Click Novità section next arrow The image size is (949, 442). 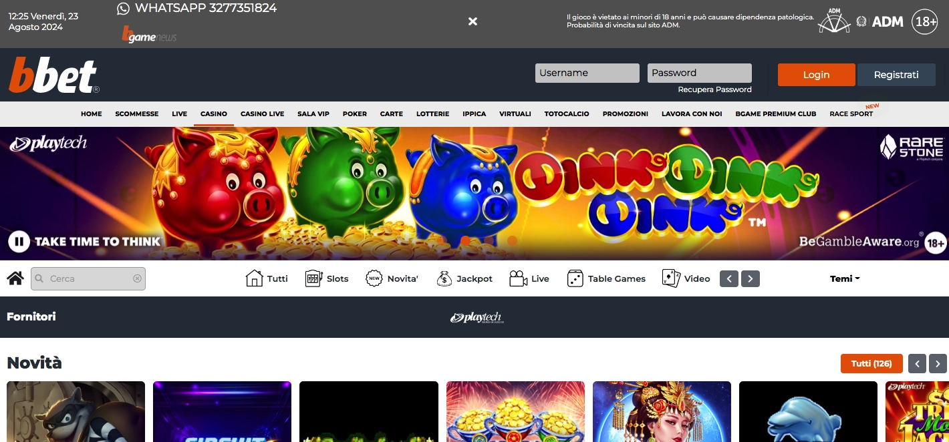938,363
